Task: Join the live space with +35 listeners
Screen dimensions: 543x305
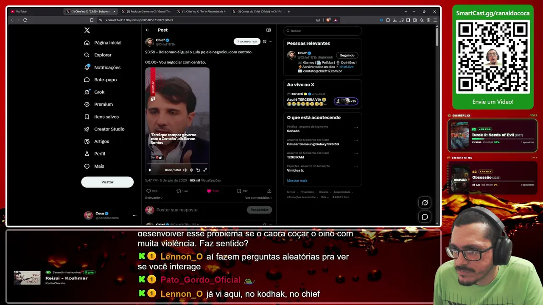Action: [x=346, y=101]
